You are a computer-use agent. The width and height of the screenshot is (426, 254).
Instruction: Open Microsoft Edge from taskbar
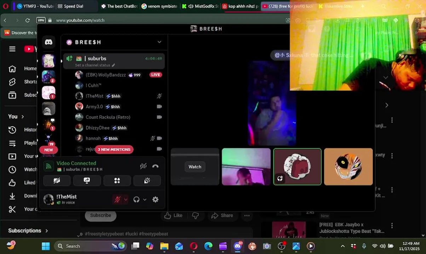[x=208, y=246]
